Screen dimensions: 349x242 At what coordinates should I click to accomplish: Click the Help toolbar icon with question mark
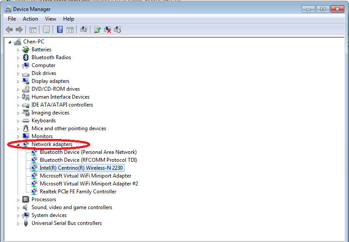pyautogui.click(x=59, y=29)
